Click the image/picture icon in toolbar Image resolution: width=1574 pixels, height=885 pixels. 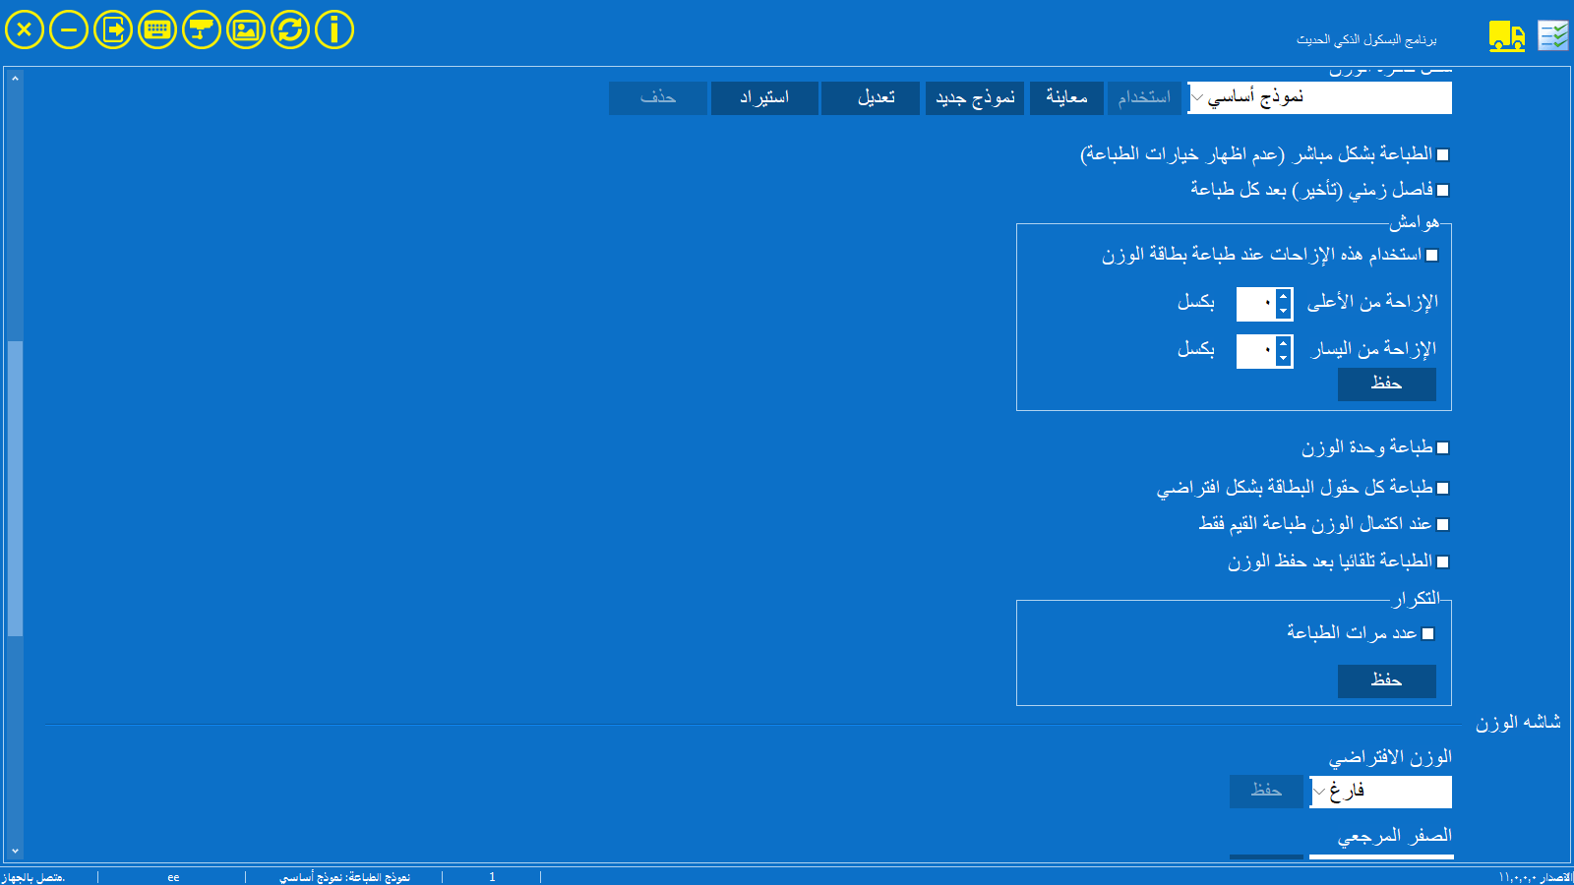pos(246,29)
